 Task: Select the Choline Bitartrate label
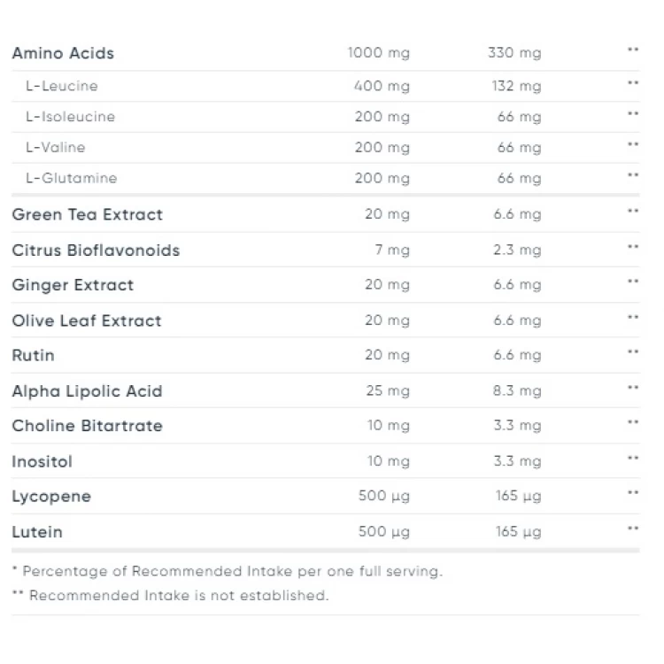88,426
